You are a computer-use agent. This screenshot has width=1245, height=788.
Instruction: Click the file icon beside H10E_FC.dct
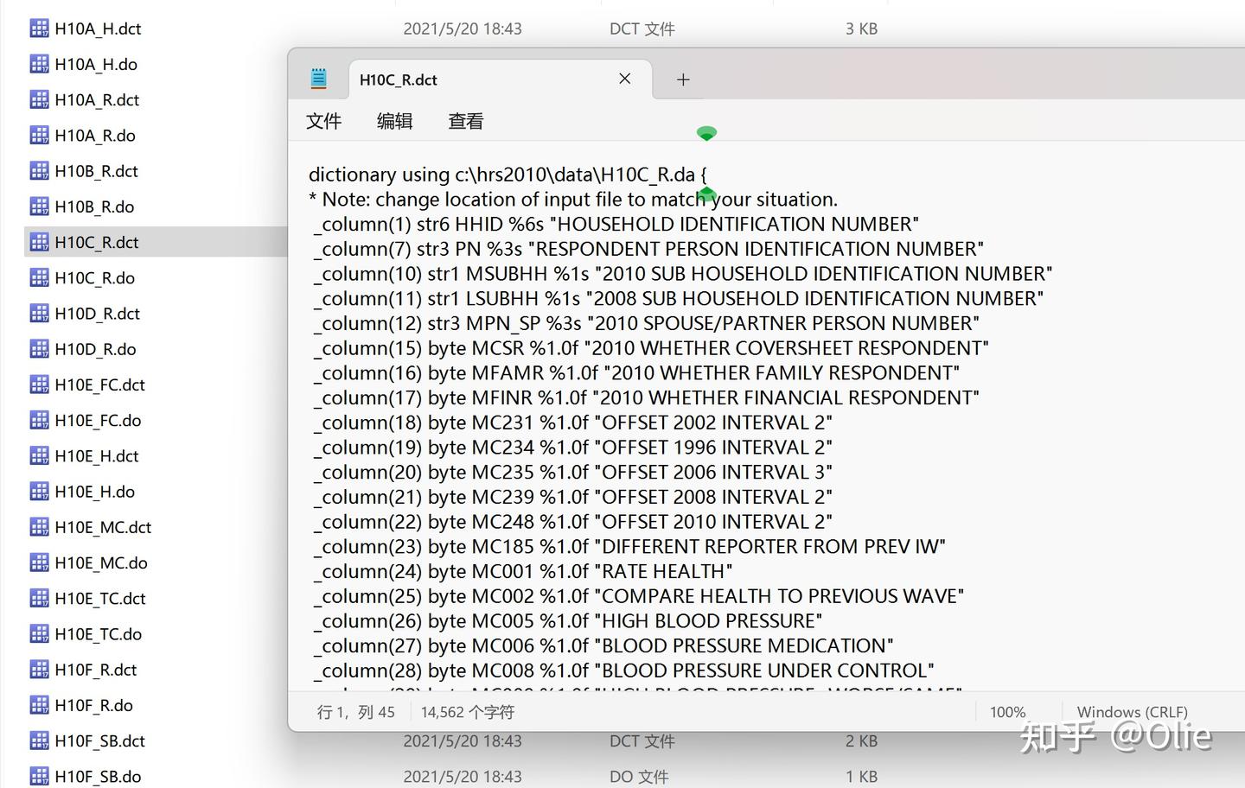[39, 384]
